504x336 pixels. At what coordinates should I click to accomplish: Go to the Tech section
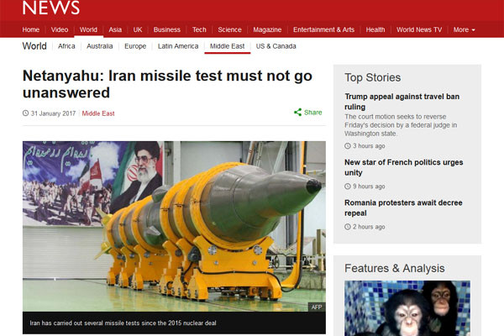pos(199,30)
